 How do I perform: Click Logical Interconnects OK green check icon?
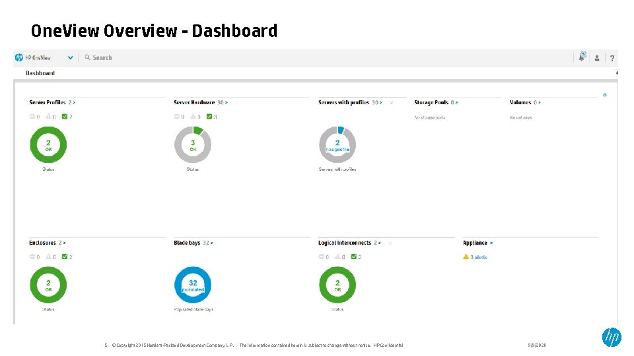click(x=354, y=256)
